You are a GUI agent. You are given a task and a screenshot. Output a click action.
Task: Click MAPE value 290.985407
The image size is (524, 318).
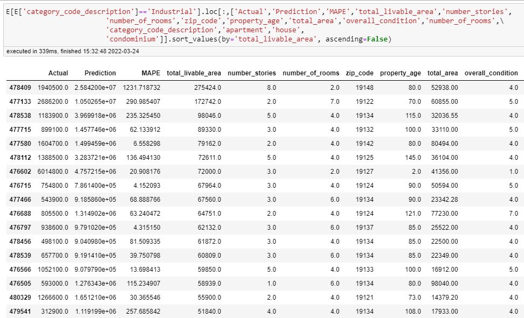pyautogui.click(x=143, y=102)
